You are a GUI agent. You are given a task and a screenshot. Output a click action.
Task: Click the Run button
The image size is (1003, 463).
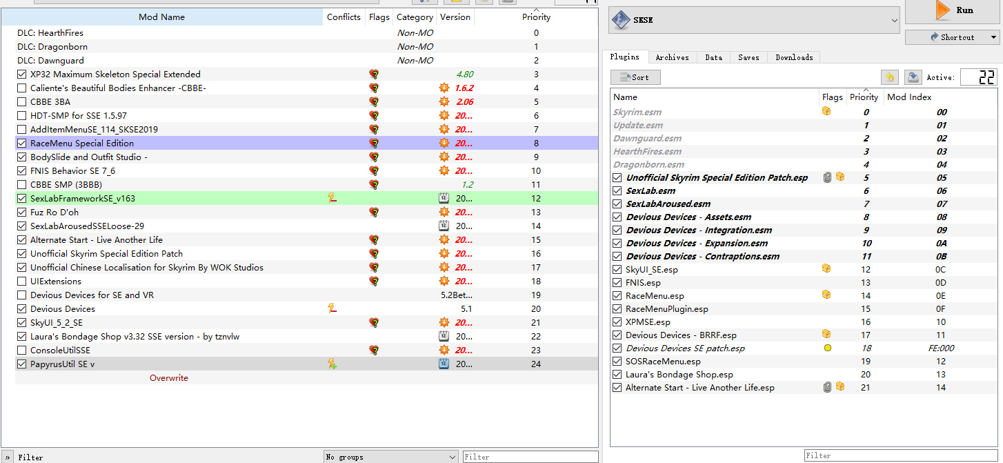click(x=953, y=11)
